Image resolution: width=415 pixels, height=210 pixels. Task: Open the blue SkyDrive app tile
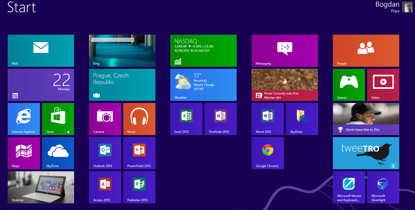[x=58, y=153]
